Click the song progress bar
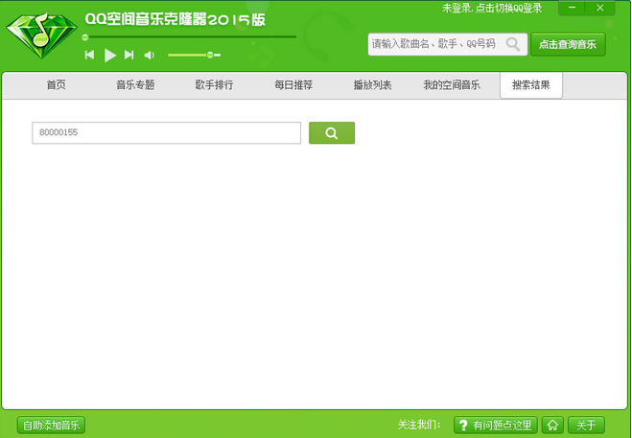The height and width of the screenshot is (438, 632). [x=190, y=37]
